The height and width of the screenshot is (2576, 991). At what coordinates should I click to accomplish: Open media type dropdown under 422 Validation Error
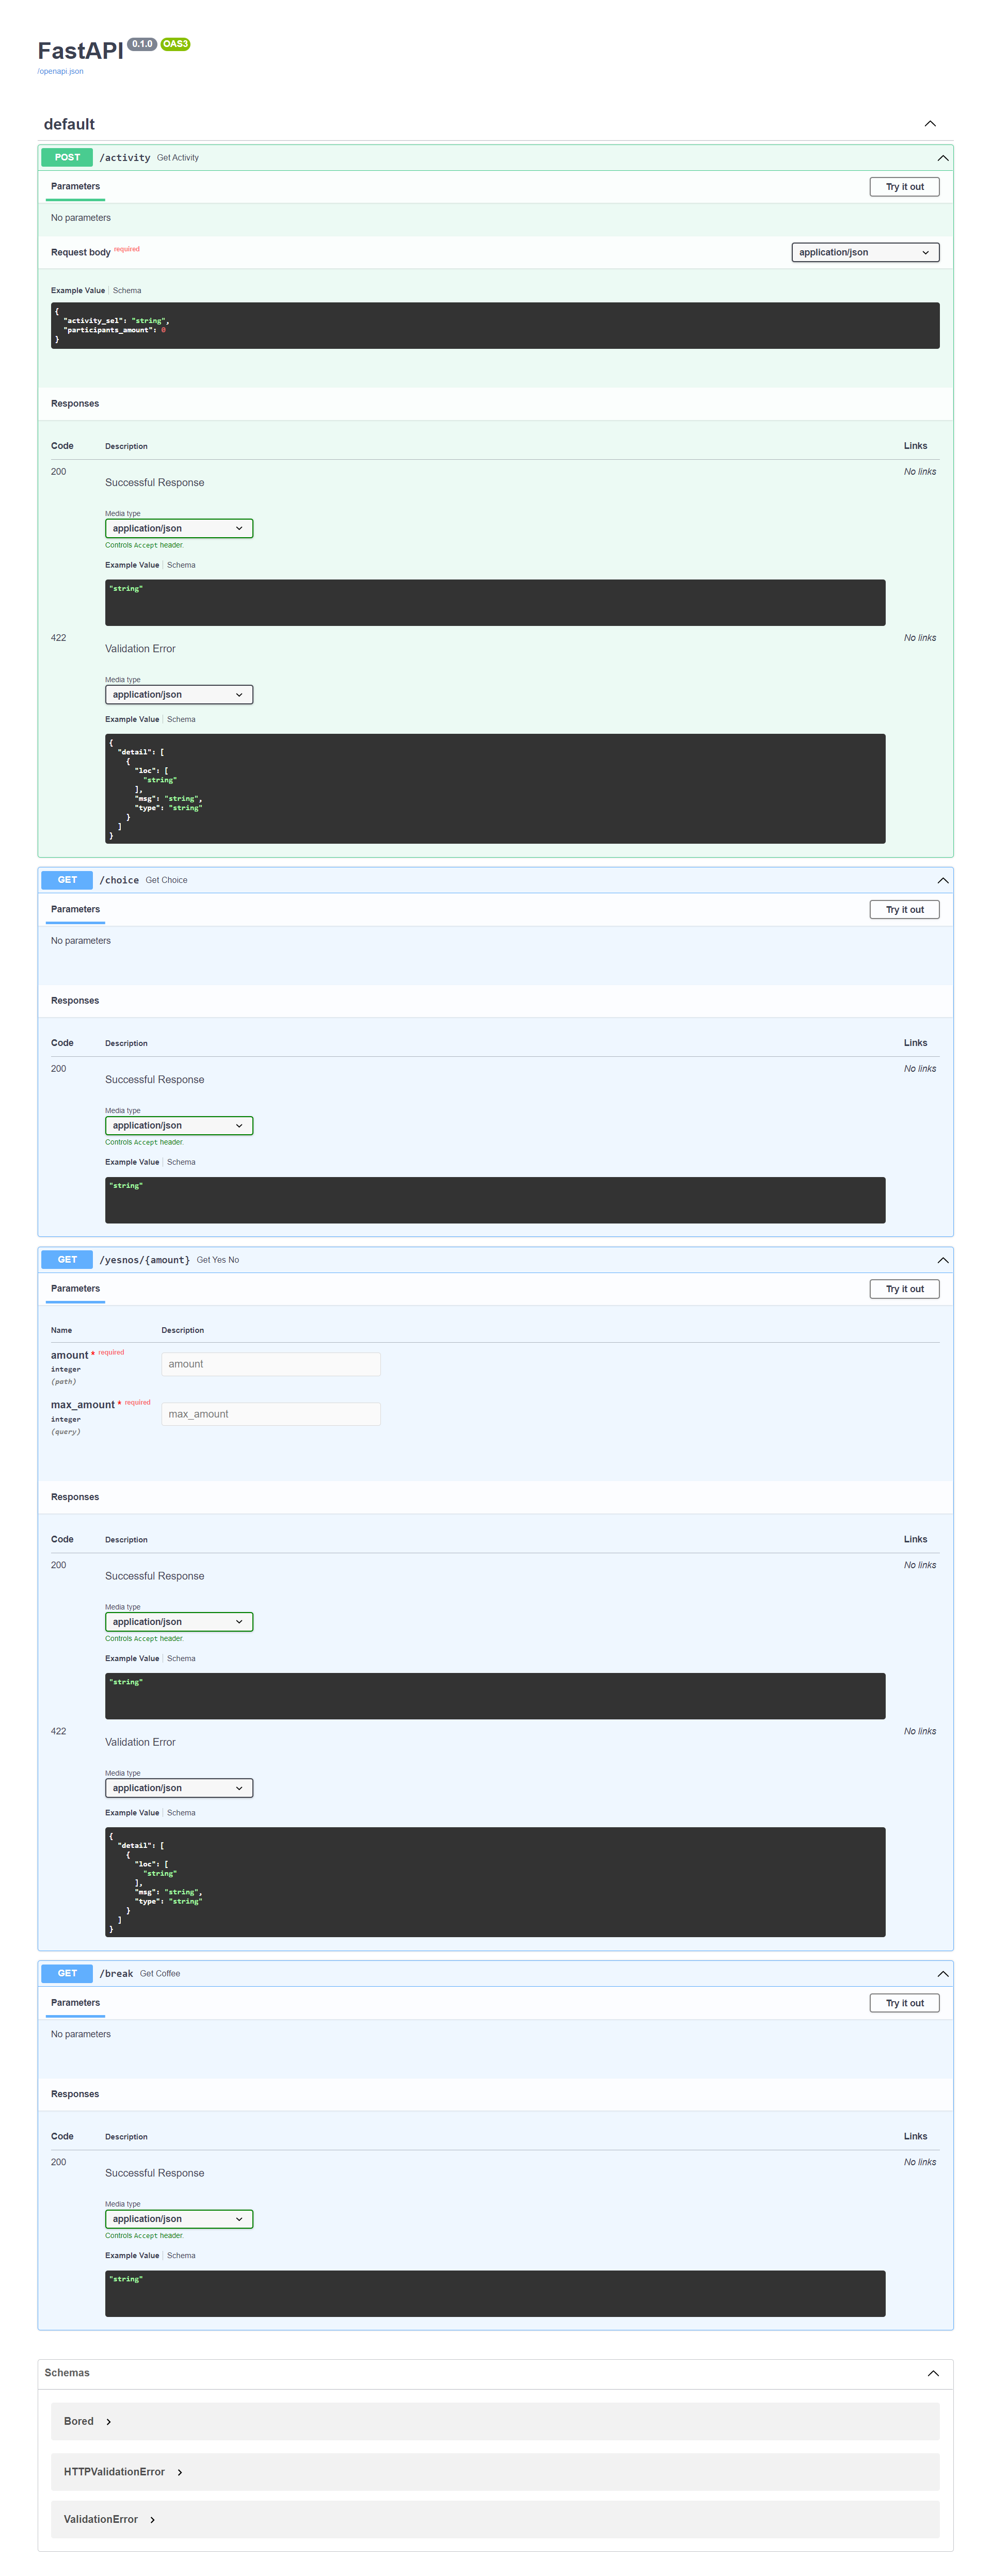(178, 694)
